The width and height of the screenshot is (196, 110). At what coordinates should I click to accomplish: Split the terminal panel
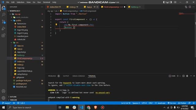tap(183, 76)
